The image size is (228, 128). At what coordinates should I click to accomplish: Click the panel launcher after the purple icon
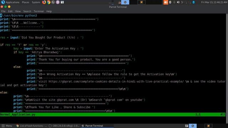pos(62,2)
